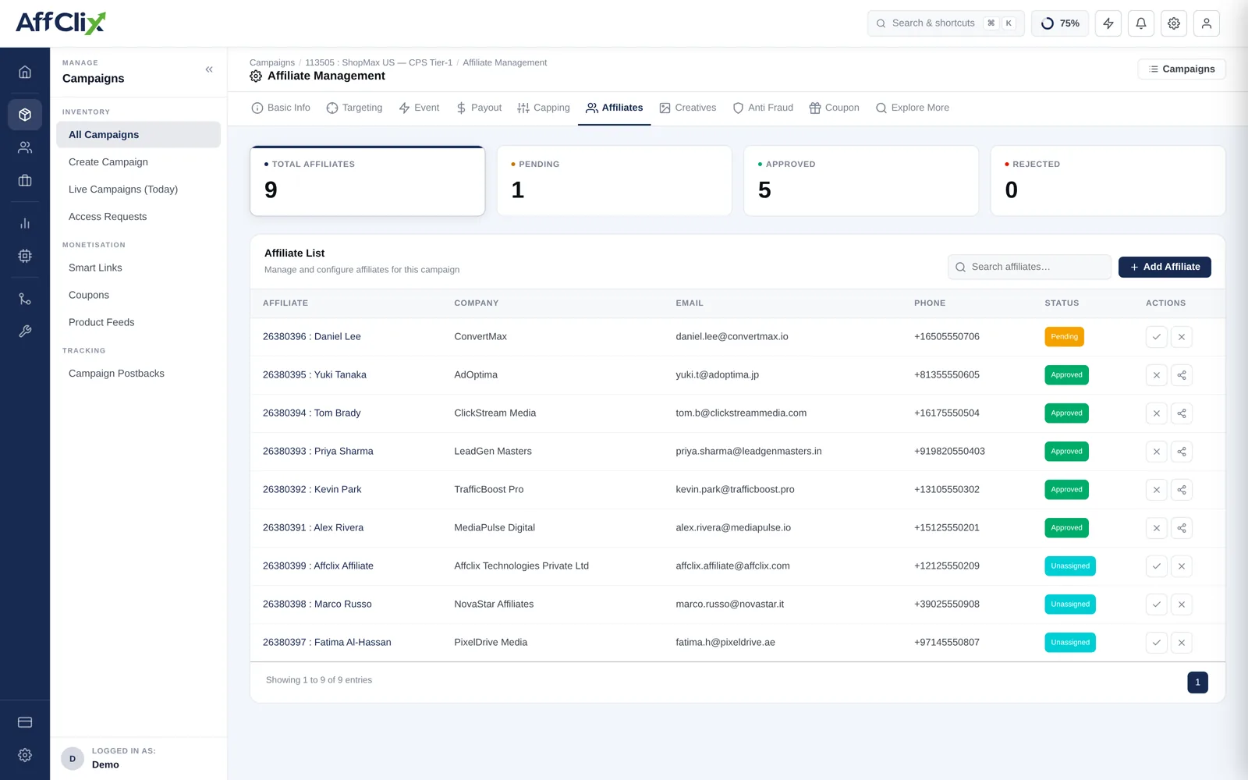Click the 75% progress indicator
The height and width of the screenshot is (780, 1248).
click(x=1060, y=23)
